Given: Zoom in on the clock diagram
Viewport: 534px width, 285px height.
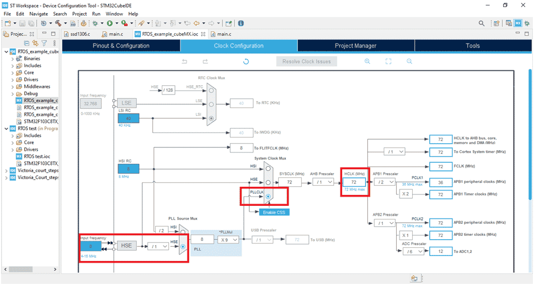Looking at the screenshot, I should (x=367, y=61).
